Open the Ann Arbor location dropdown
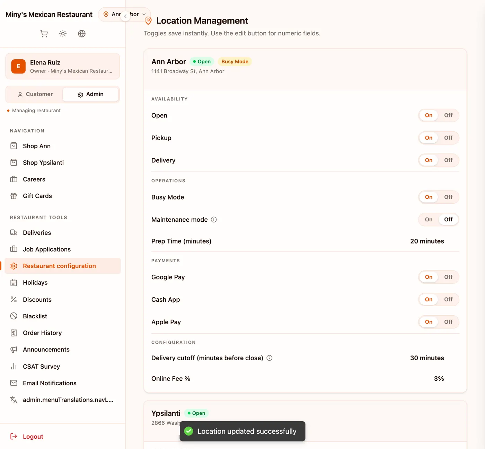The image size is (485, 449). click(x=125, y=15)
